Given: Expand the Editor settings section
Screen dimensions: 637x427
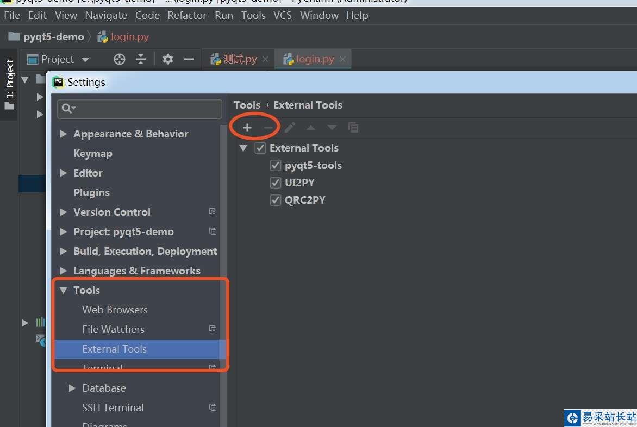Looking at the screenshot, I should click(x=64, y=173).
